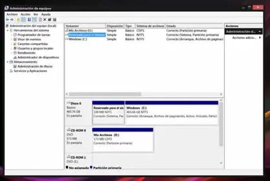
Task: Click the Acciones adicio... entry
Action: [x=244, y=38]
